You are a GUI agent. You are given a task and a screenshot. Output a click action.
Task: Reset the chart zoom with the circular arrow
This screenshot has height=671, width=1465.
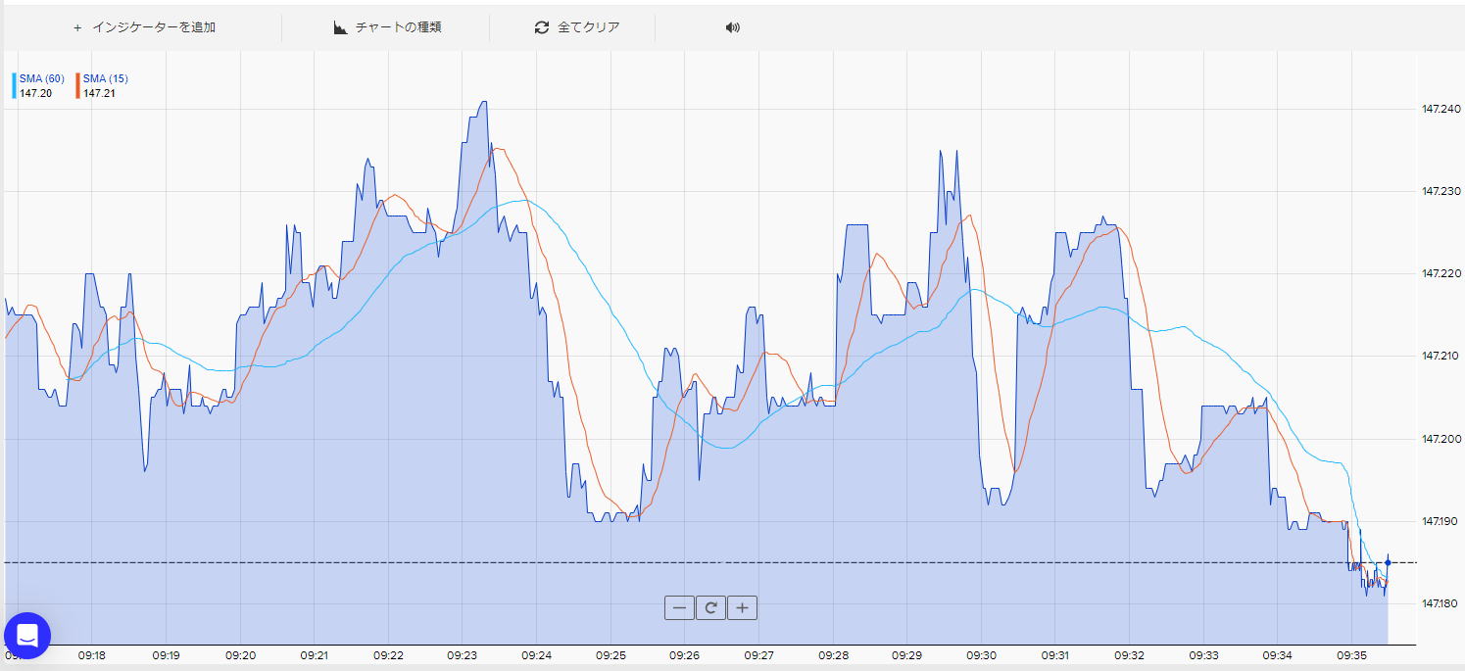[x=710, y=608]
